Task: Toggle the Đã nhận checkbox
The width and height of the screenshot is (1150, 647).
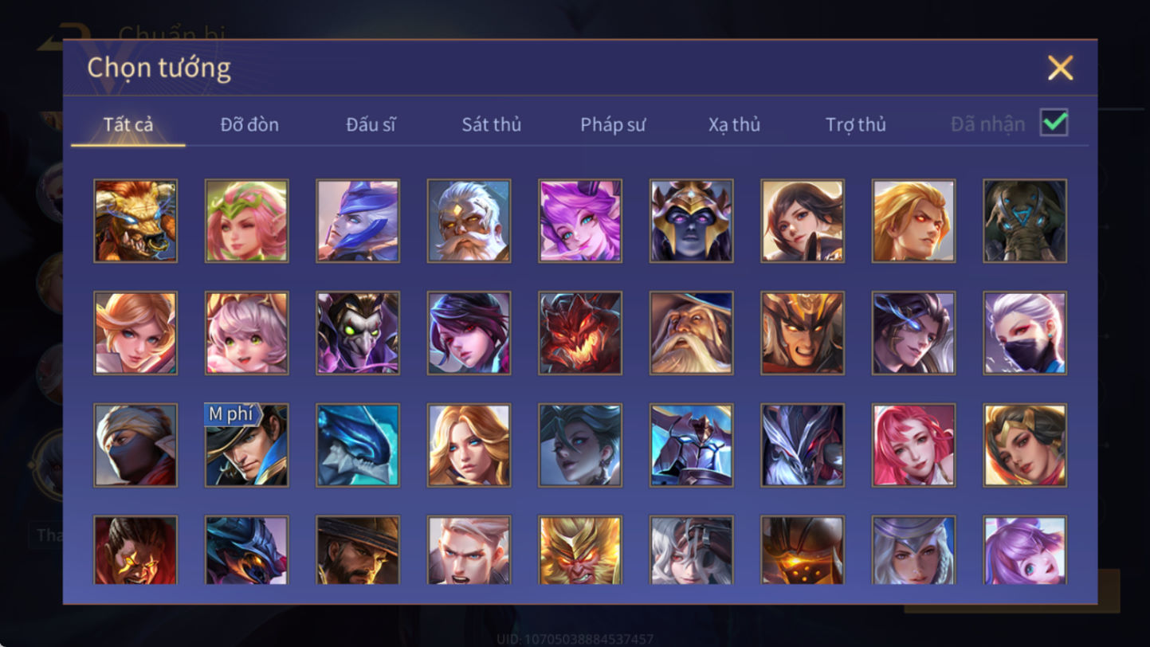Action: click(x=1054, y=123)
